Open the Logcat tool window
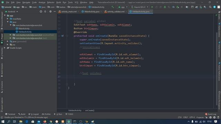The width and height of the screenshot is (221, 124). [33, 114]
